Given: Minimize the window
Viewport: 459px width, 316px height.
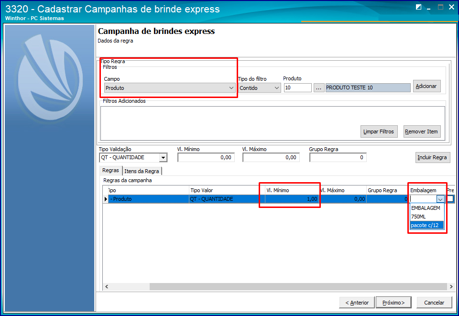Looking at the screenshot, I should click(x=429, y=8).
